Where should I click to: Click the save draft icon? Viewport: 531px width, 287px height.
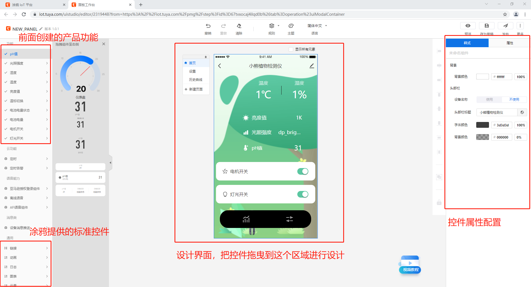486,26
